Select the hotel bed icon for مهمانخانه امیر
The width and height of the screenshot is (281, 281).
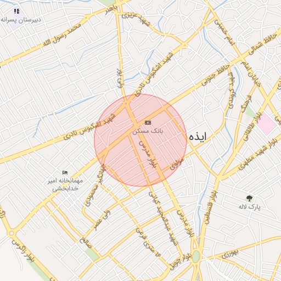65,172
